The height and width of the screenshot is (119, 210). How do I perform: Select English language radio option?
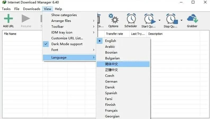point(123,41)
